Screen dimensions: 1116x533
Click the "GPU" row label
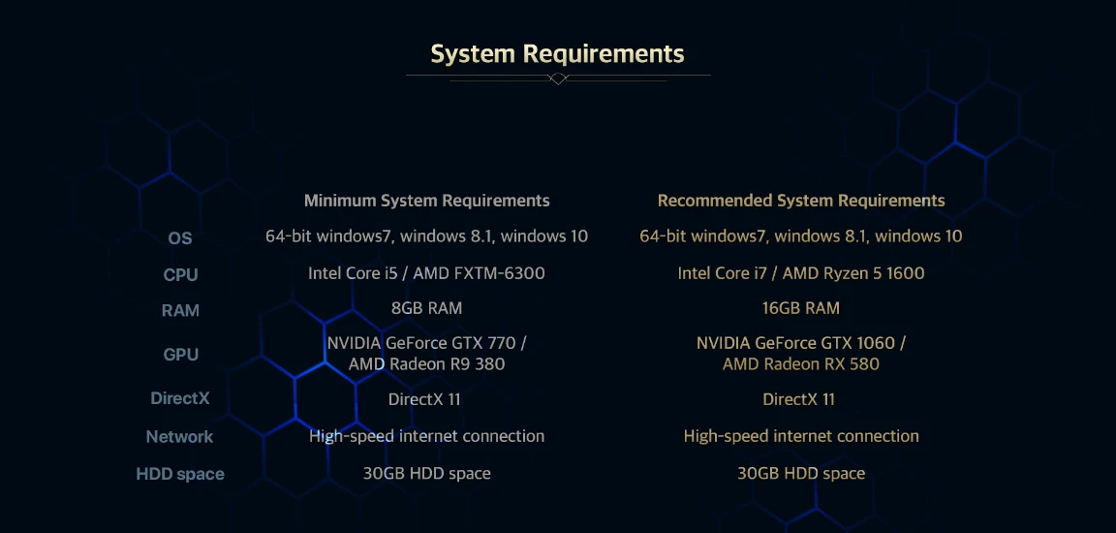[181, 355]
